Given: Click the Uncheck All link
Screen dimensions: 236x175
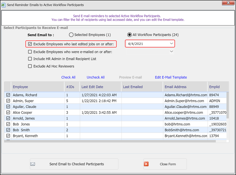Looking at the screenshot, I should pos(96,77).
